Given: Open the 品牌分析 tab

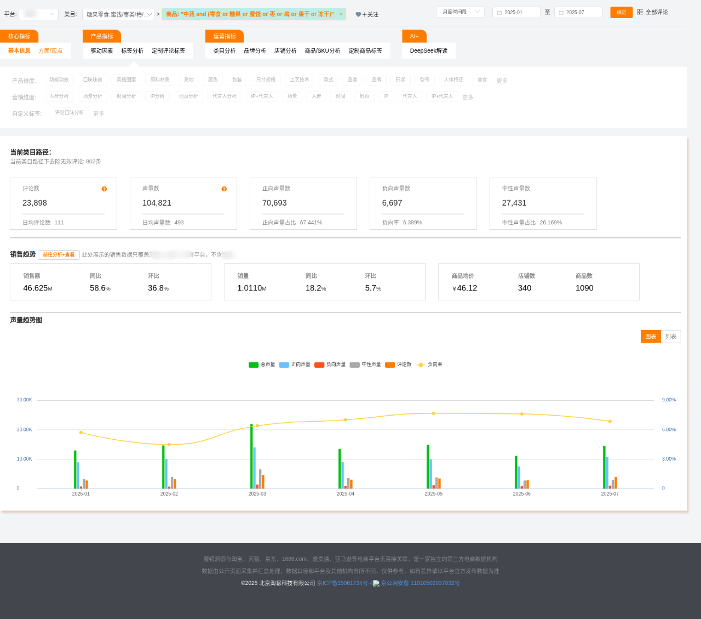Looking at the screenshot, I should tap(255, 51).
